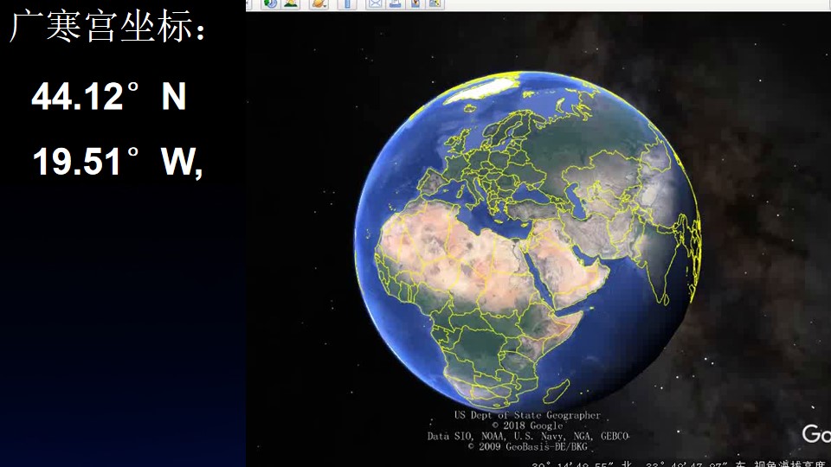Click the Google logo watermark

click(816, 433)
